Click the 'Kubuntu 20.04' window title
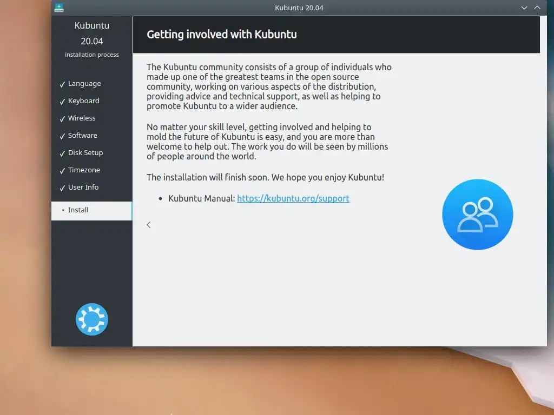The width and height of the screenshot is (554, 415). point(299,8)
